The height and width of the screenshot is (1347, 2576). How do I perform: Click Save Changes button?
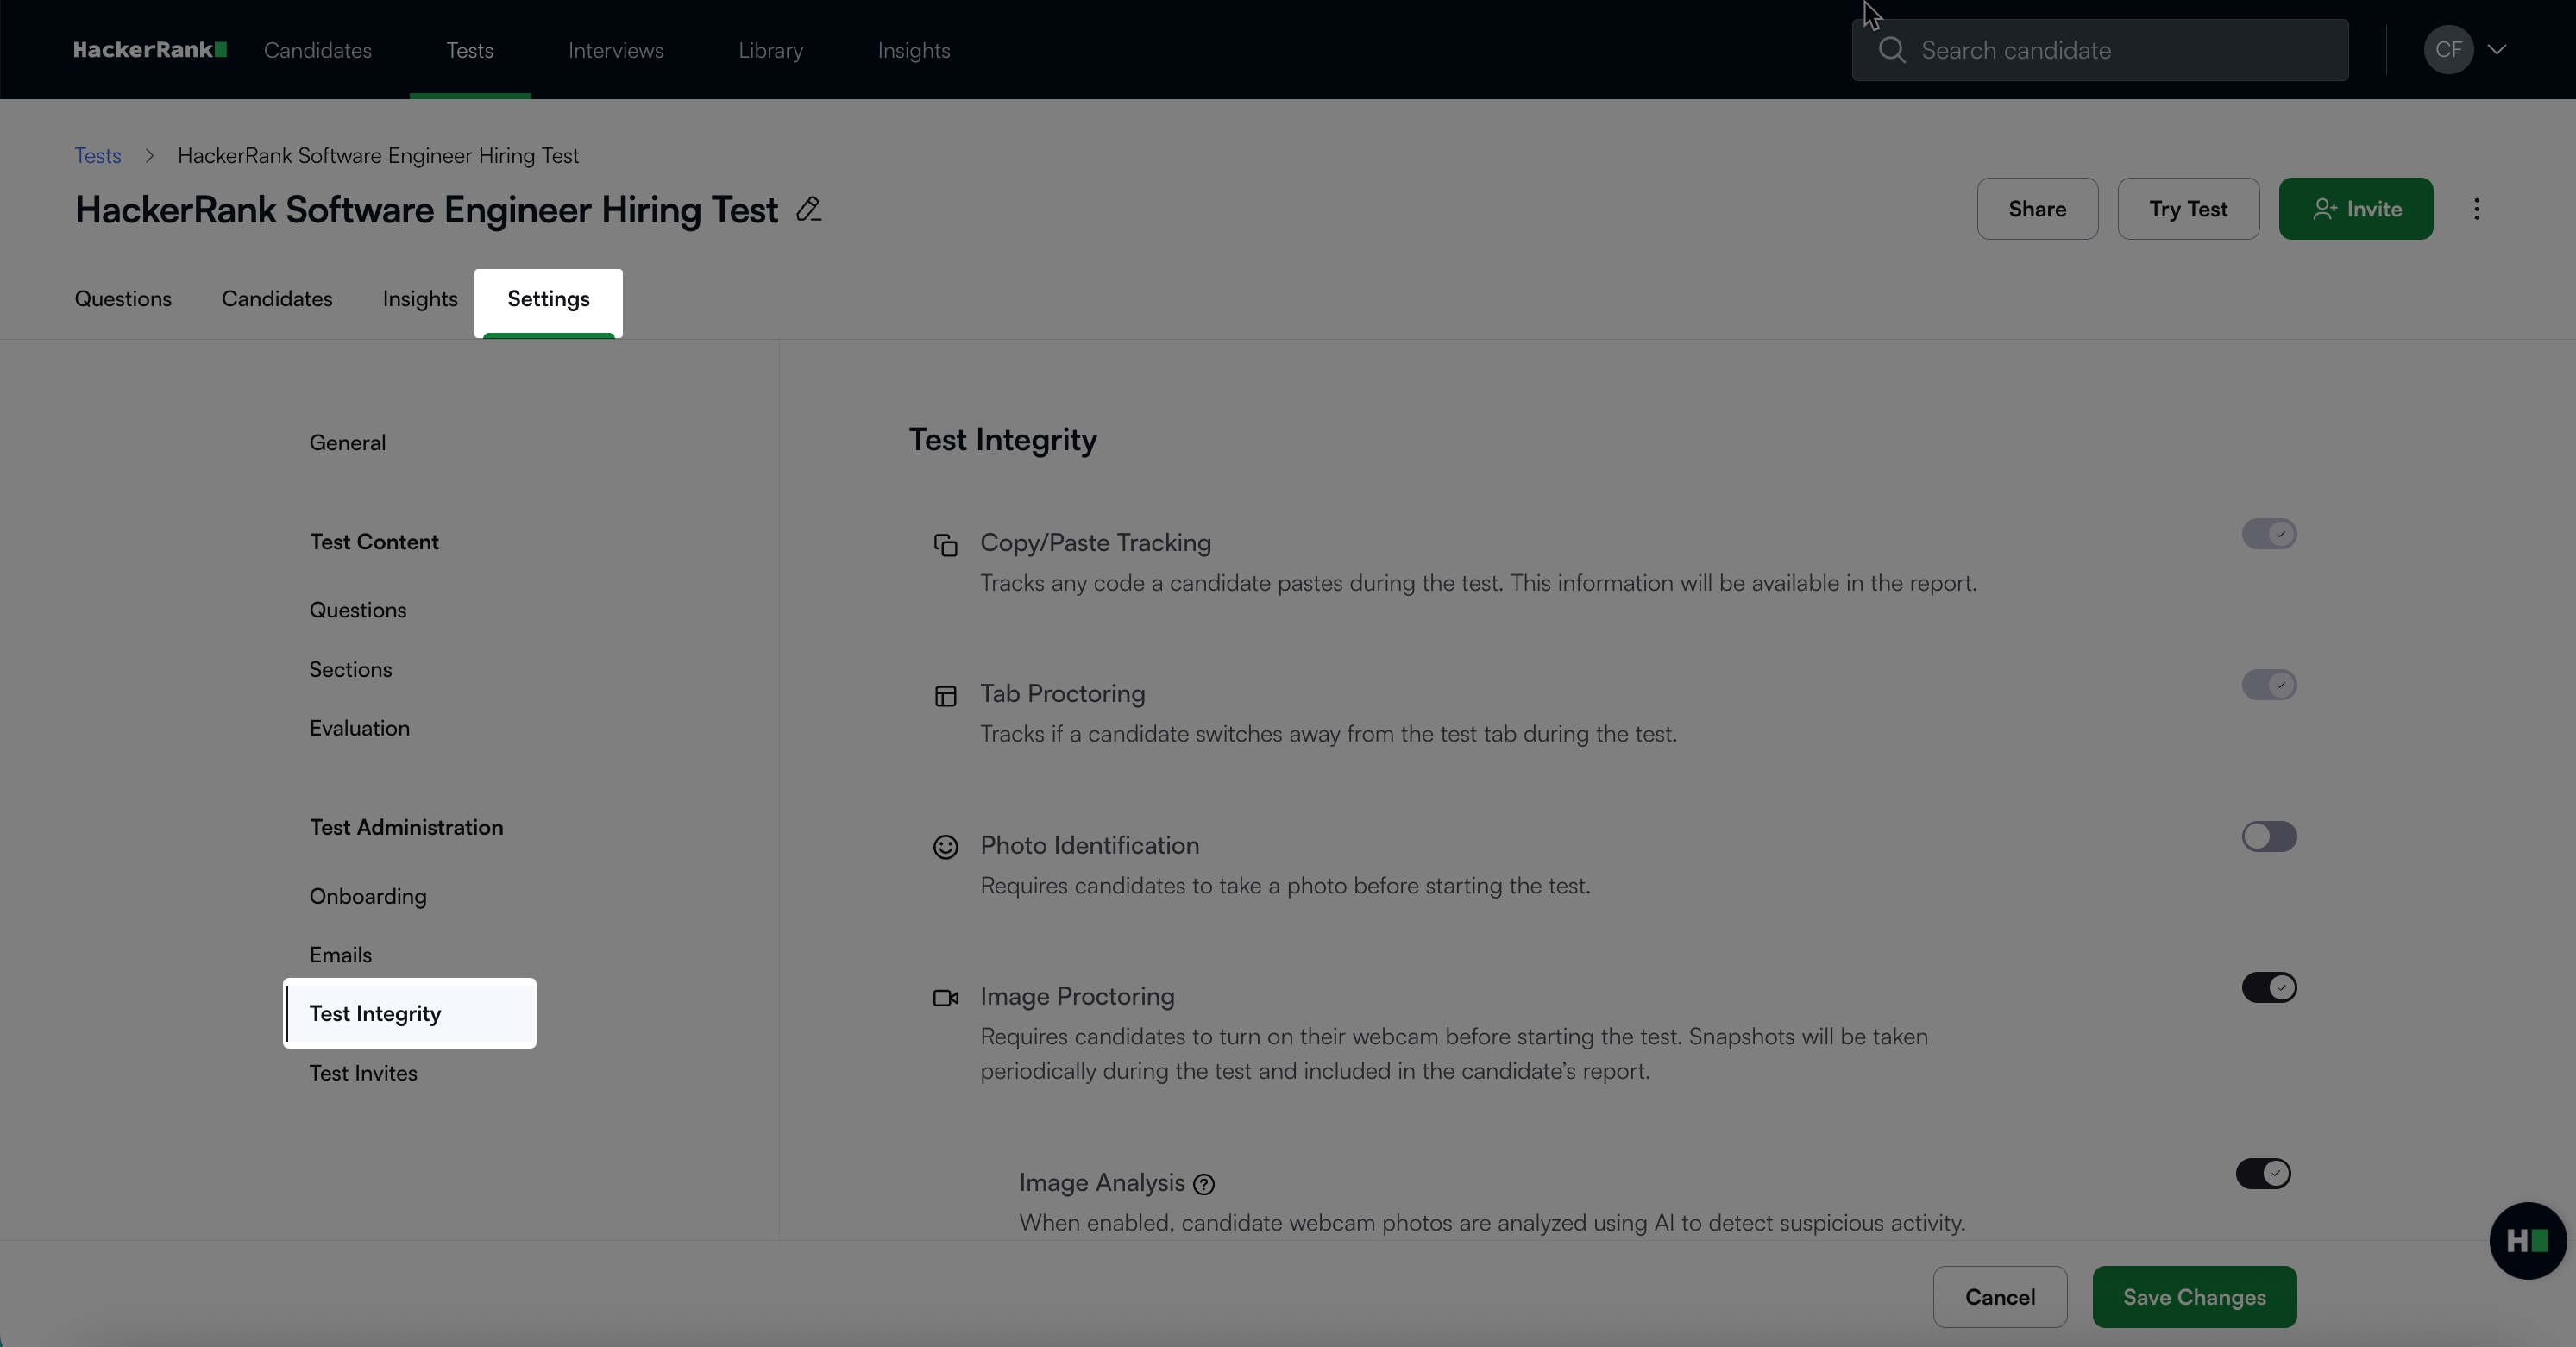pyautogui.click(x=2194, y=1297)
